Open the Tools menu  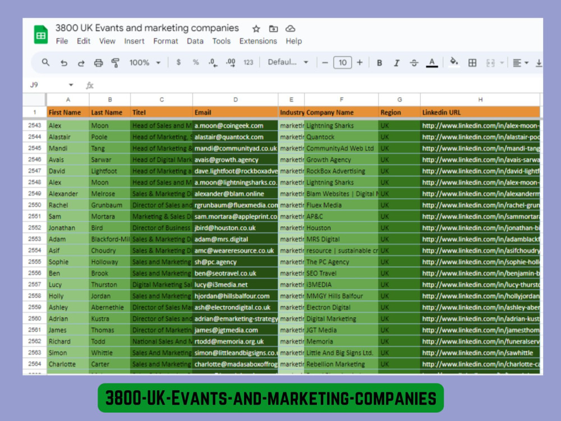coord(222,41)
